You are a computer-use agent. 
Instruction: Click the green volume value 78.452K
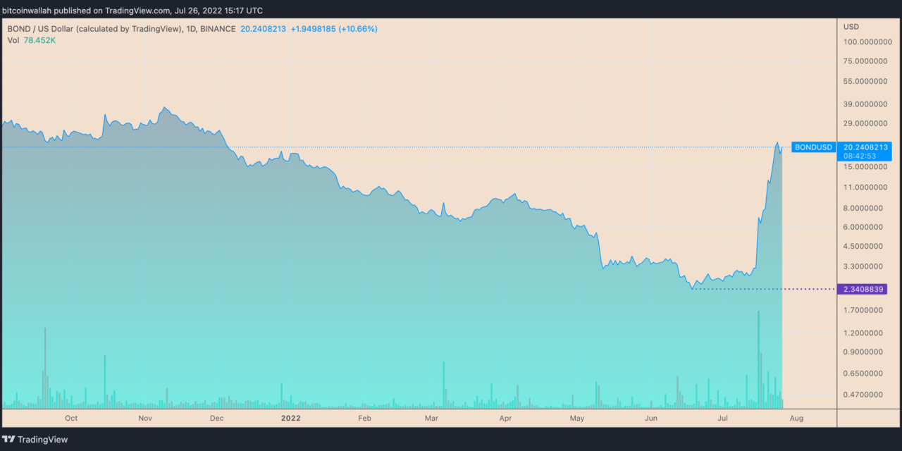coord(39,40)
